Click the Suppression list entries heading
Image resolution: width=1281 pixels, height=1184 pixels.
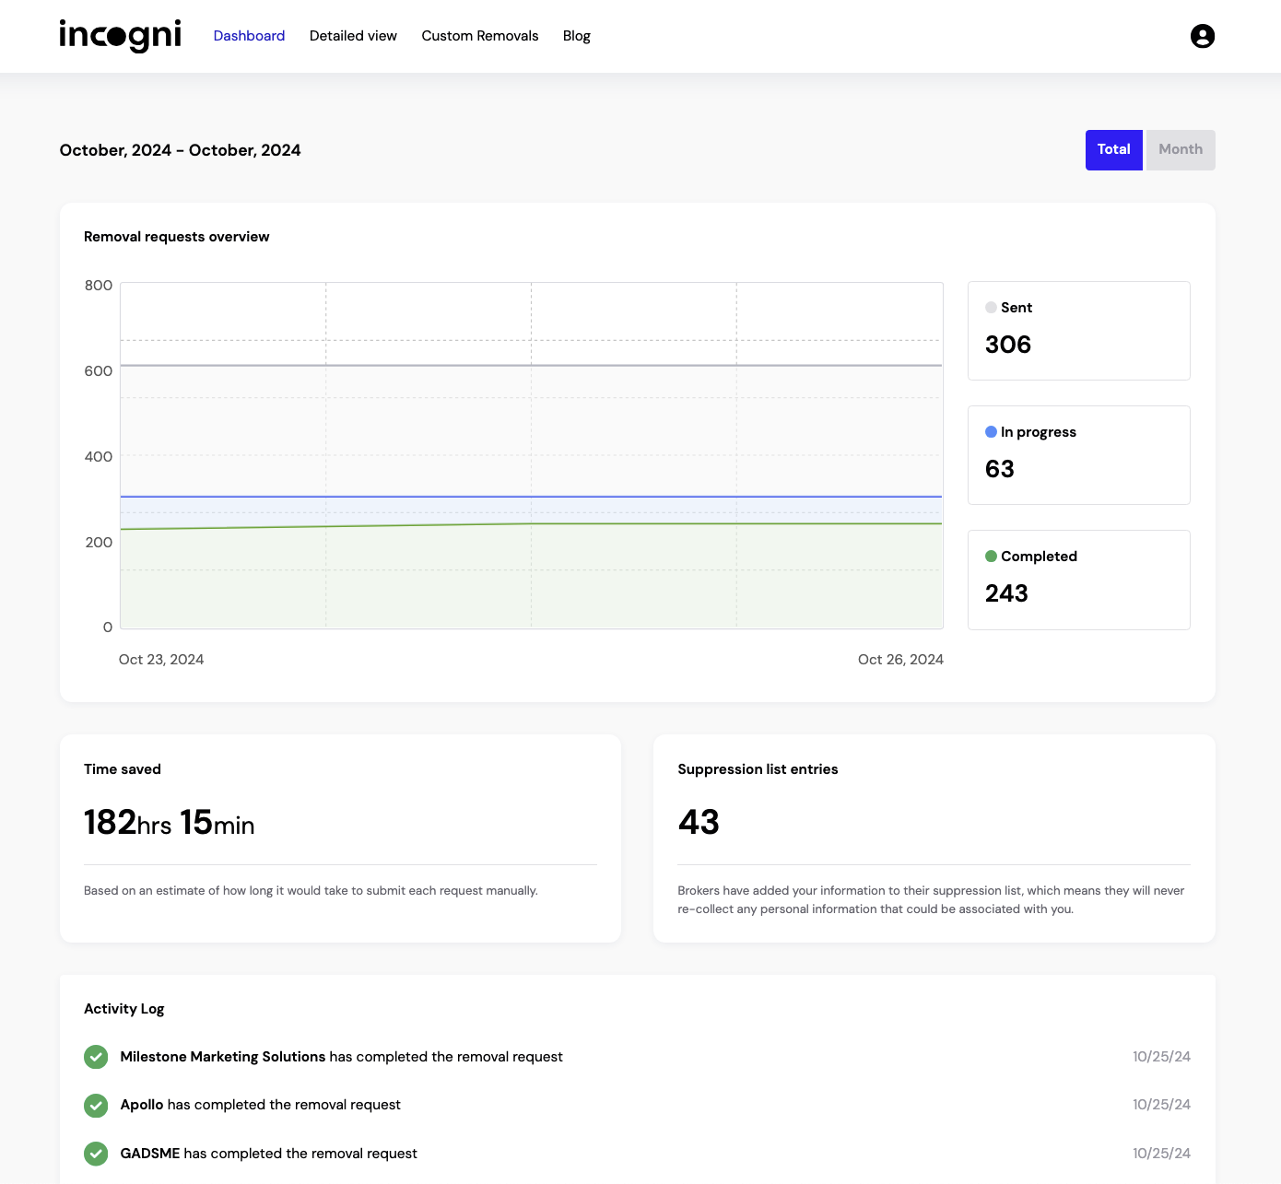[758, 769]
